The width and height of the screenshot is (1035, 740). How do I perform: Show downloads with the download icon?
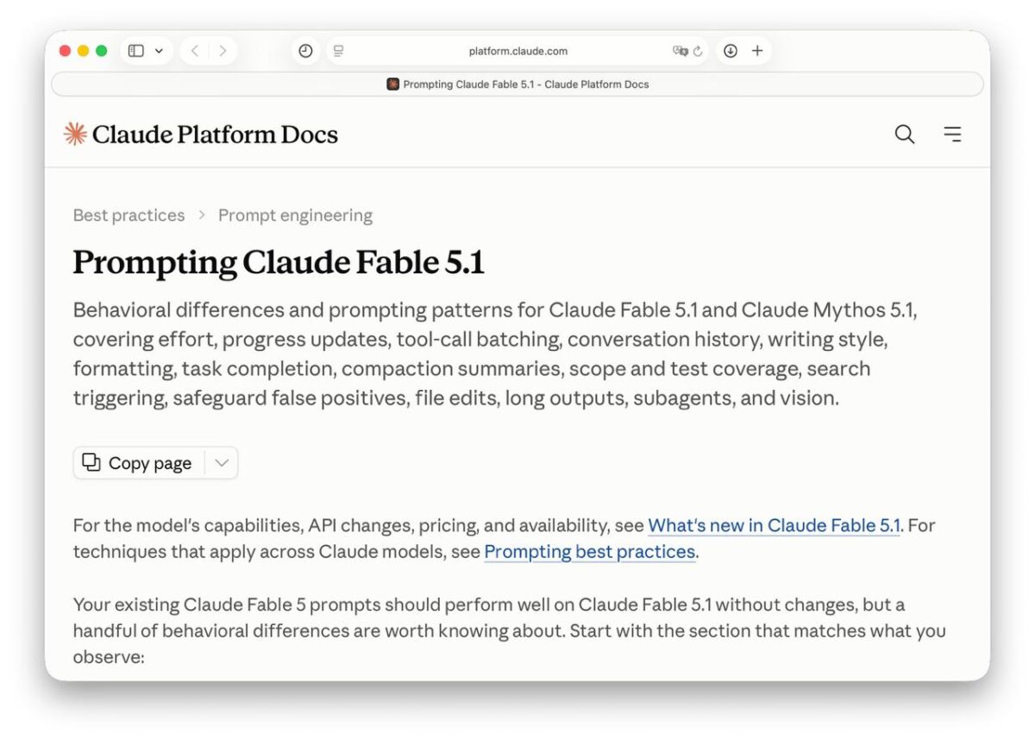(x=731, y=51)
